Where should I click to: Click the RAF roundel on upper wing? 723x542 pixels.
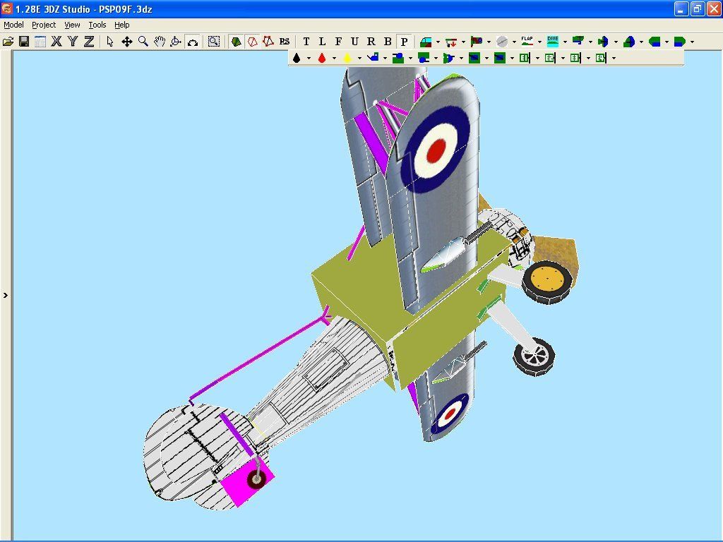435,150
